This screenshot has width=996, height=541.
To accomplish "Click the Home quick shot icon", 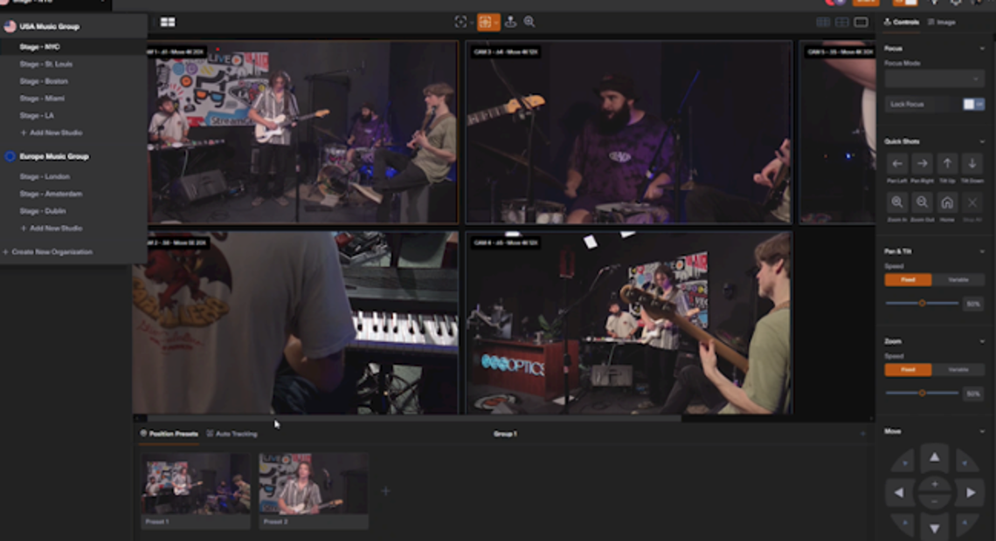I will (x=947, y=202).
